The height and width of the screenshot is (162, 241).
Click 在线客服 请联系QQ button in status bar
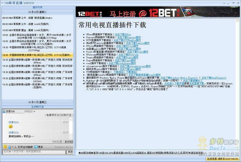tap(223, 159)
